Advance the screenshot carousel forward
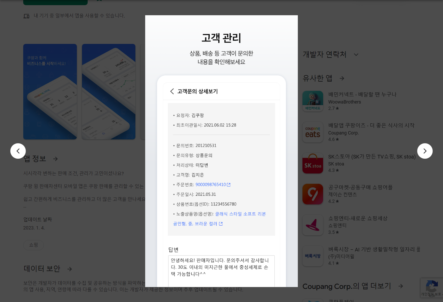This screenshot has height=302, width=443. point(425,151)
